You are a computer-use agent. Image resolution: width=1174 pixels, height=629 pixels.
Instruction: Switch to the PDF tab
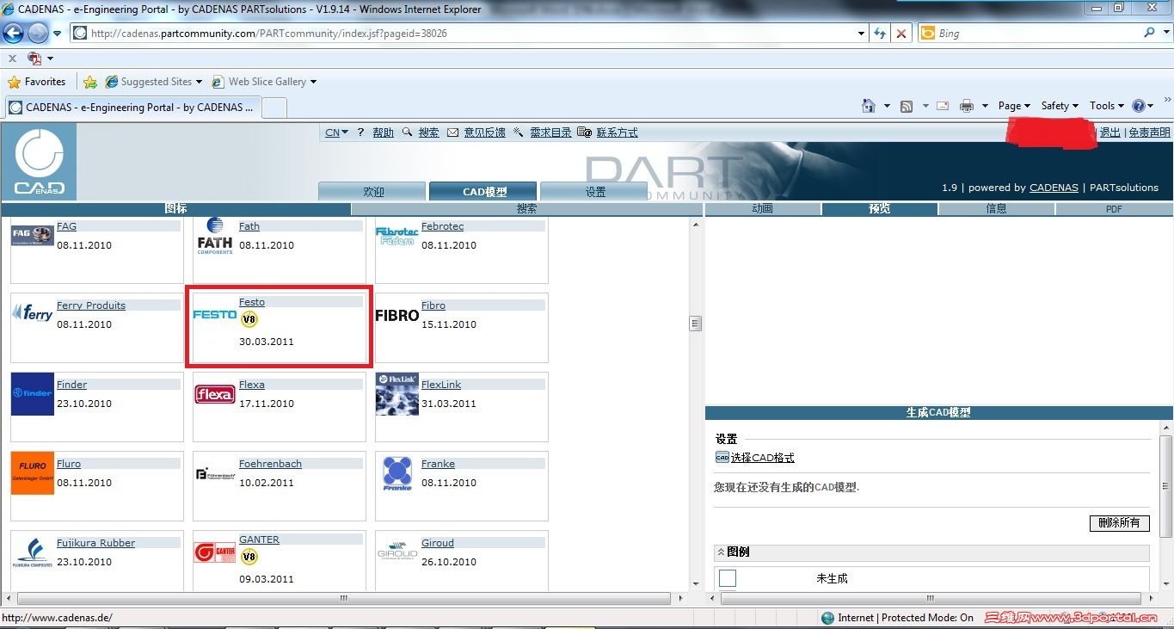coord(1114,209)
